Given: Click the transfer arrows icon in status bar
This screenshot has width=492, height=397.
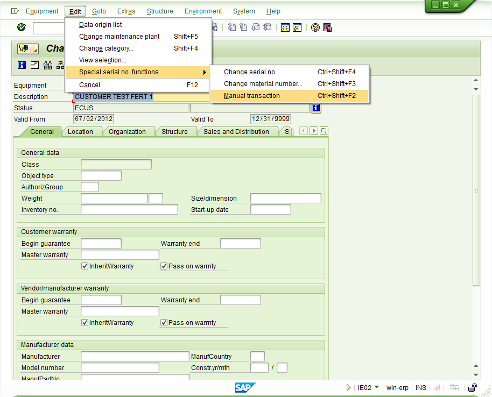Looking at the screenshot, I should click(x=454, y=388).
